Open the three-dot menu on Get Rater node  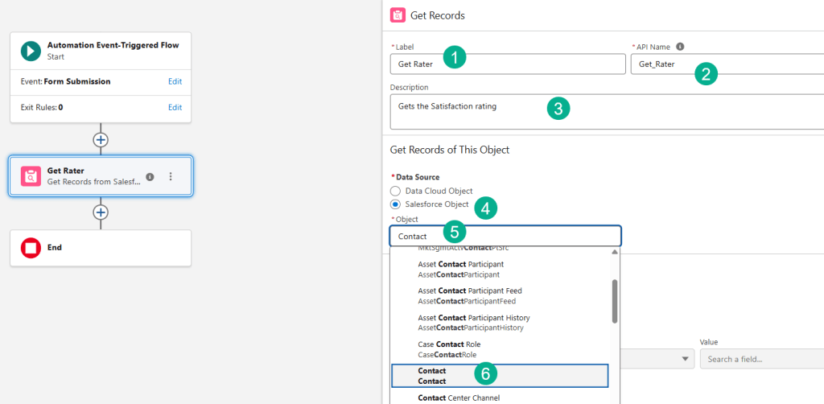click(171, 176)
